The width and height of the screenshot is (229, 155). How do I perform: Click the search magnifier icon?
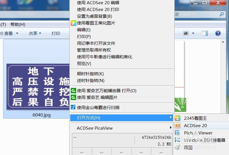[222, 14]
